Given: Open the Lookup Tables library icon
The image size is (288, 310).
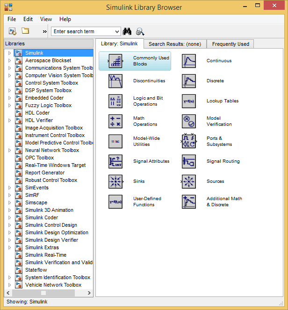Looking at the screenshot, I should click(x=189, y=101).
